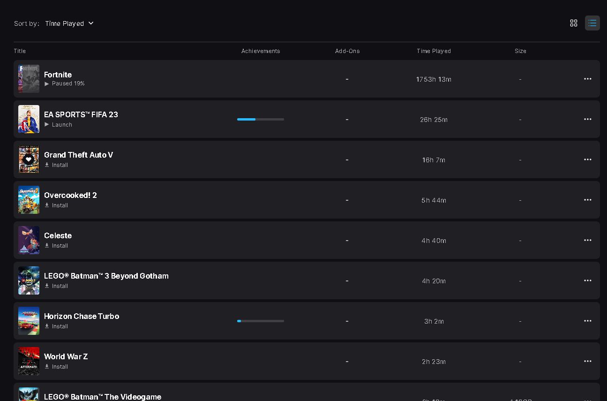Click the LEGO Batman 3 cover thumbnail

(29, 280)
